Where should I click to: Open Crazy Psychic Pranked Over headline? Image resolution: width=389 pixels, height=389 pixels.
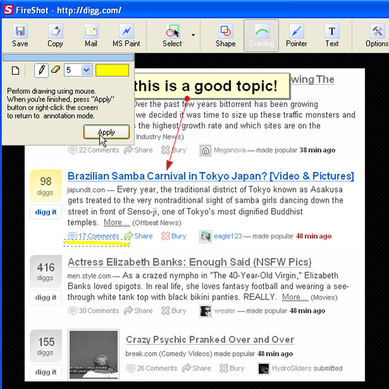pos(210,339)
